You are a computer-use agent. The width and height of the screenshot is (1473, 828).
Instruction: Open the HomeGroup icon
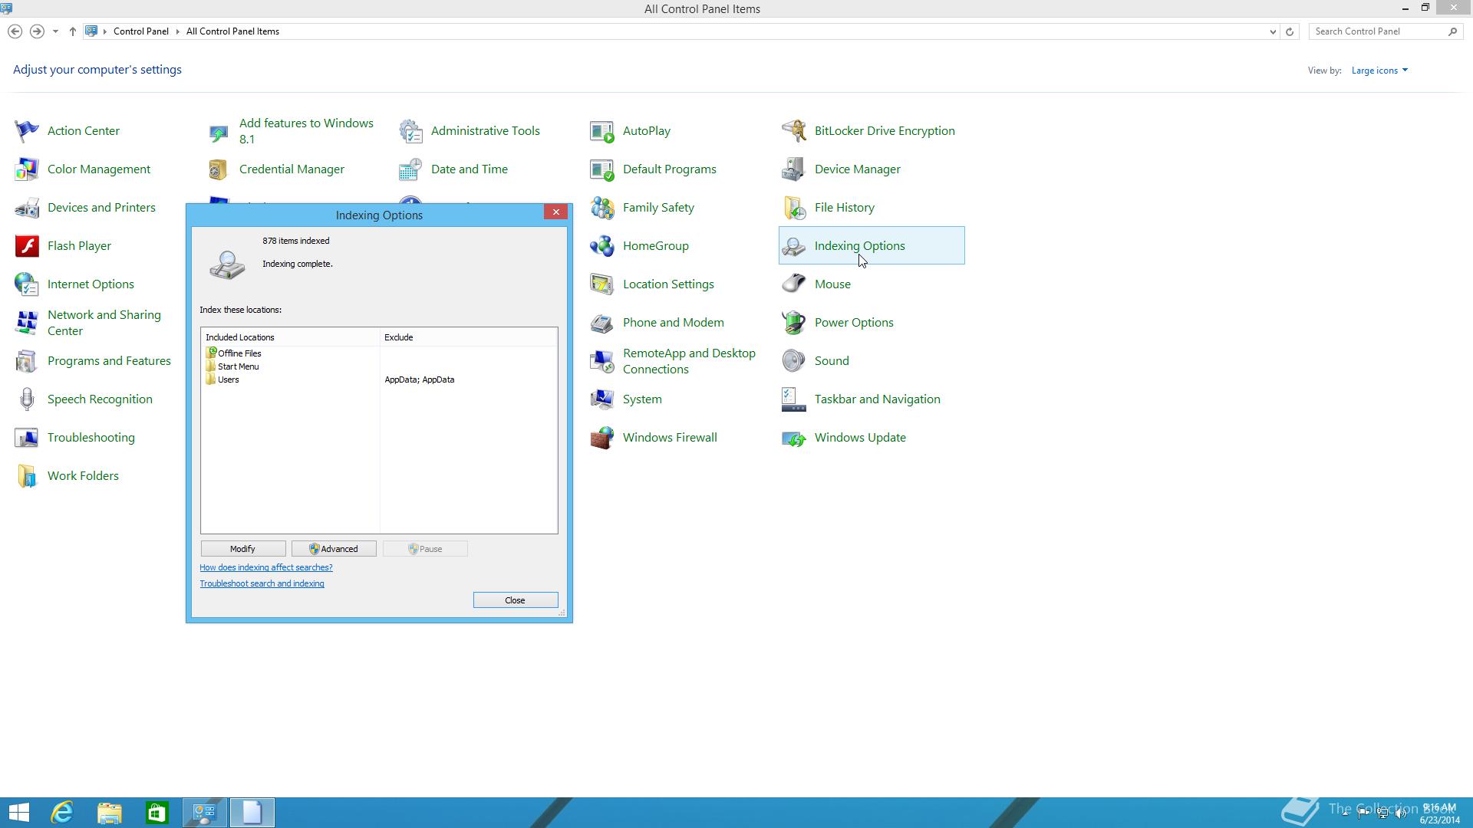pyautogui.click(x=602, y=246)
